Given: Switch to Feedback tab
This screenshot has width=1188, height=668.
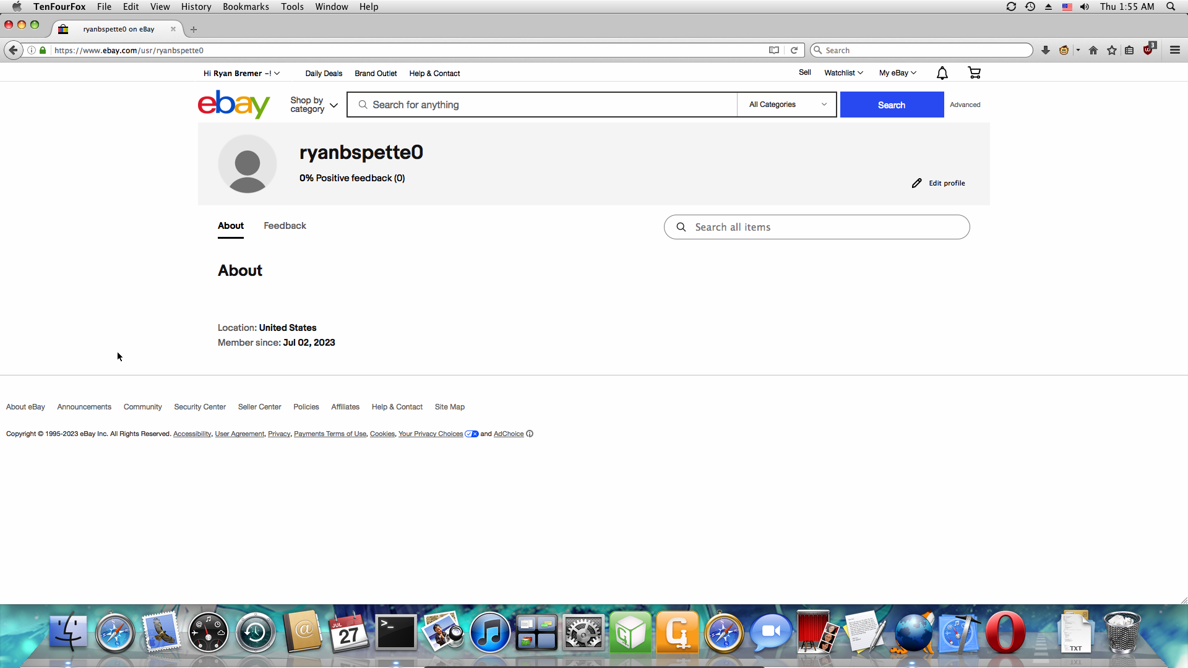Looking at the screenshot, I should coord(285,226).
